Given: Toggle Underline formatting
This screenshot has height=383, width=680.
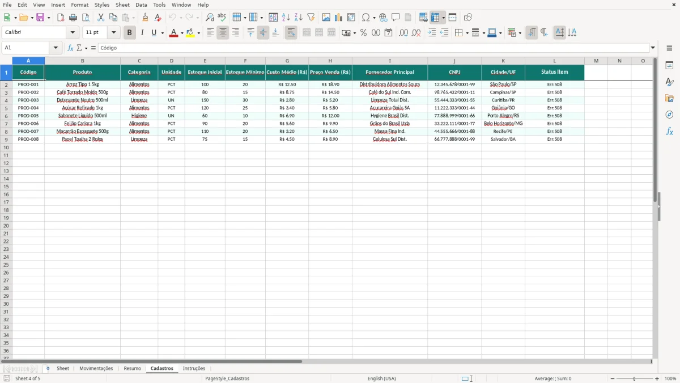Looking at the screenshot, I should tap(154, 33).
